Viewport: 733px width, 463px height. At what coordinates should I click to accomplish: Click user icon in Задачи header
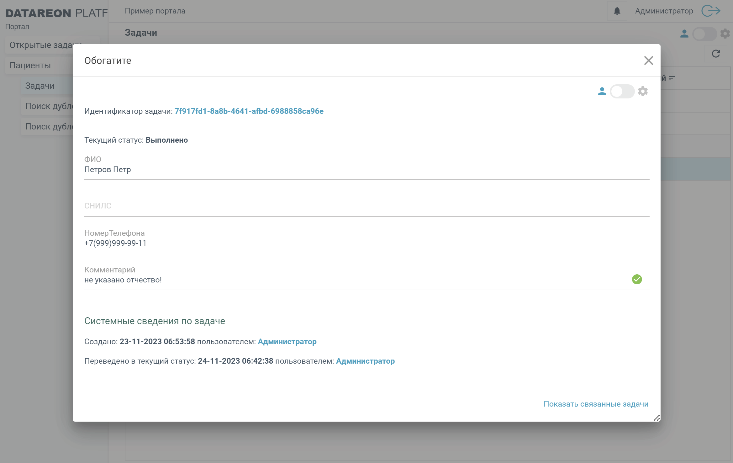click(684, 34)
